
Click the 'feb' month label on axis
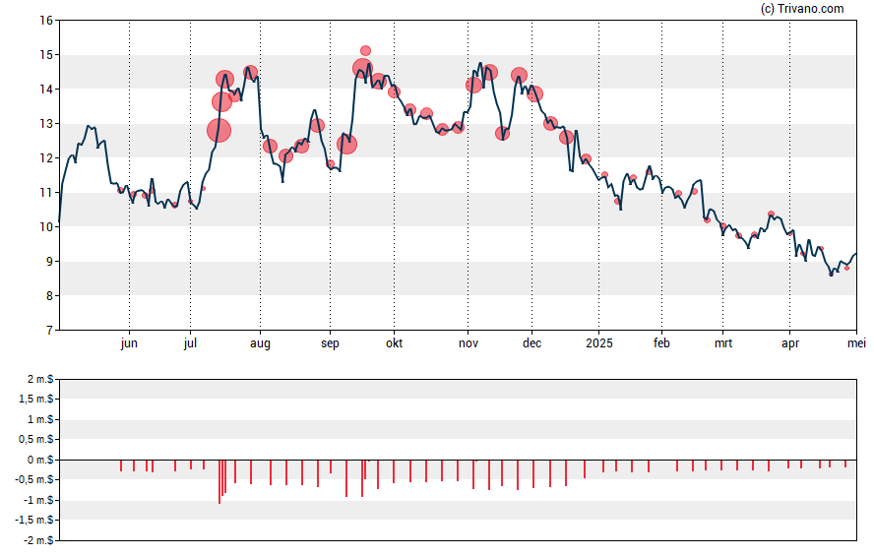661,343
